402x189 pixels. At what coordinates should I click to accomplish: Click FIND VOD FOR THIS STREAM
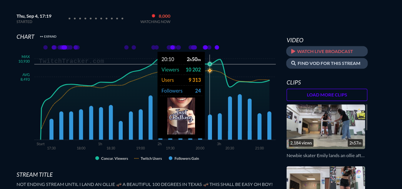pos(327,63)
